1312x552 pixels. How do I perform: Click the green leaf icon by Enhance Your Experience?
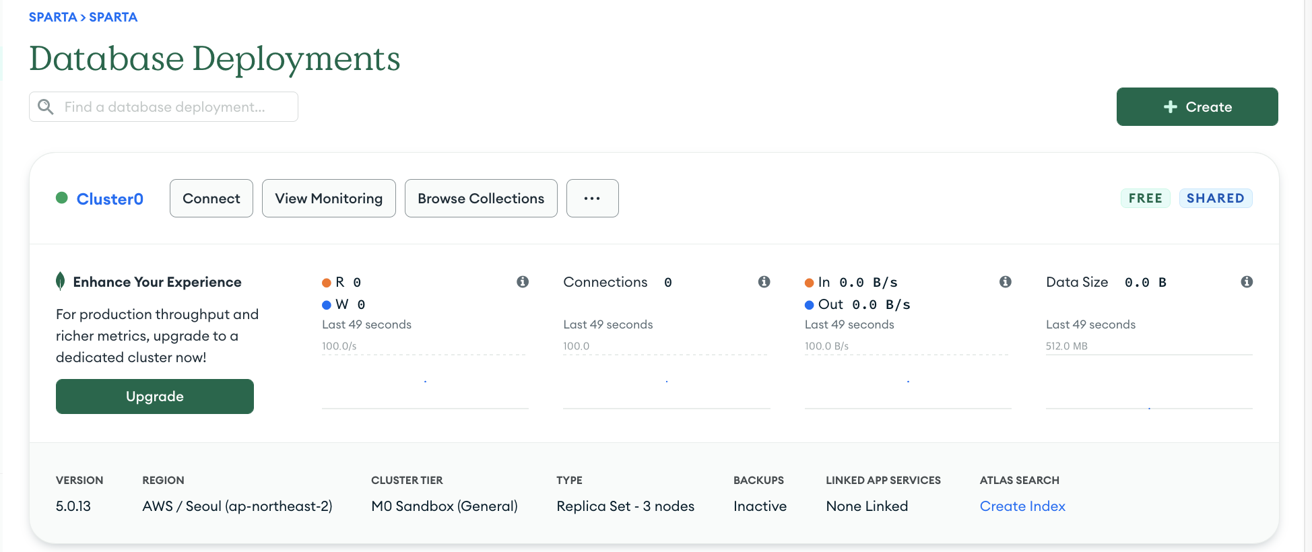[61, 281]
